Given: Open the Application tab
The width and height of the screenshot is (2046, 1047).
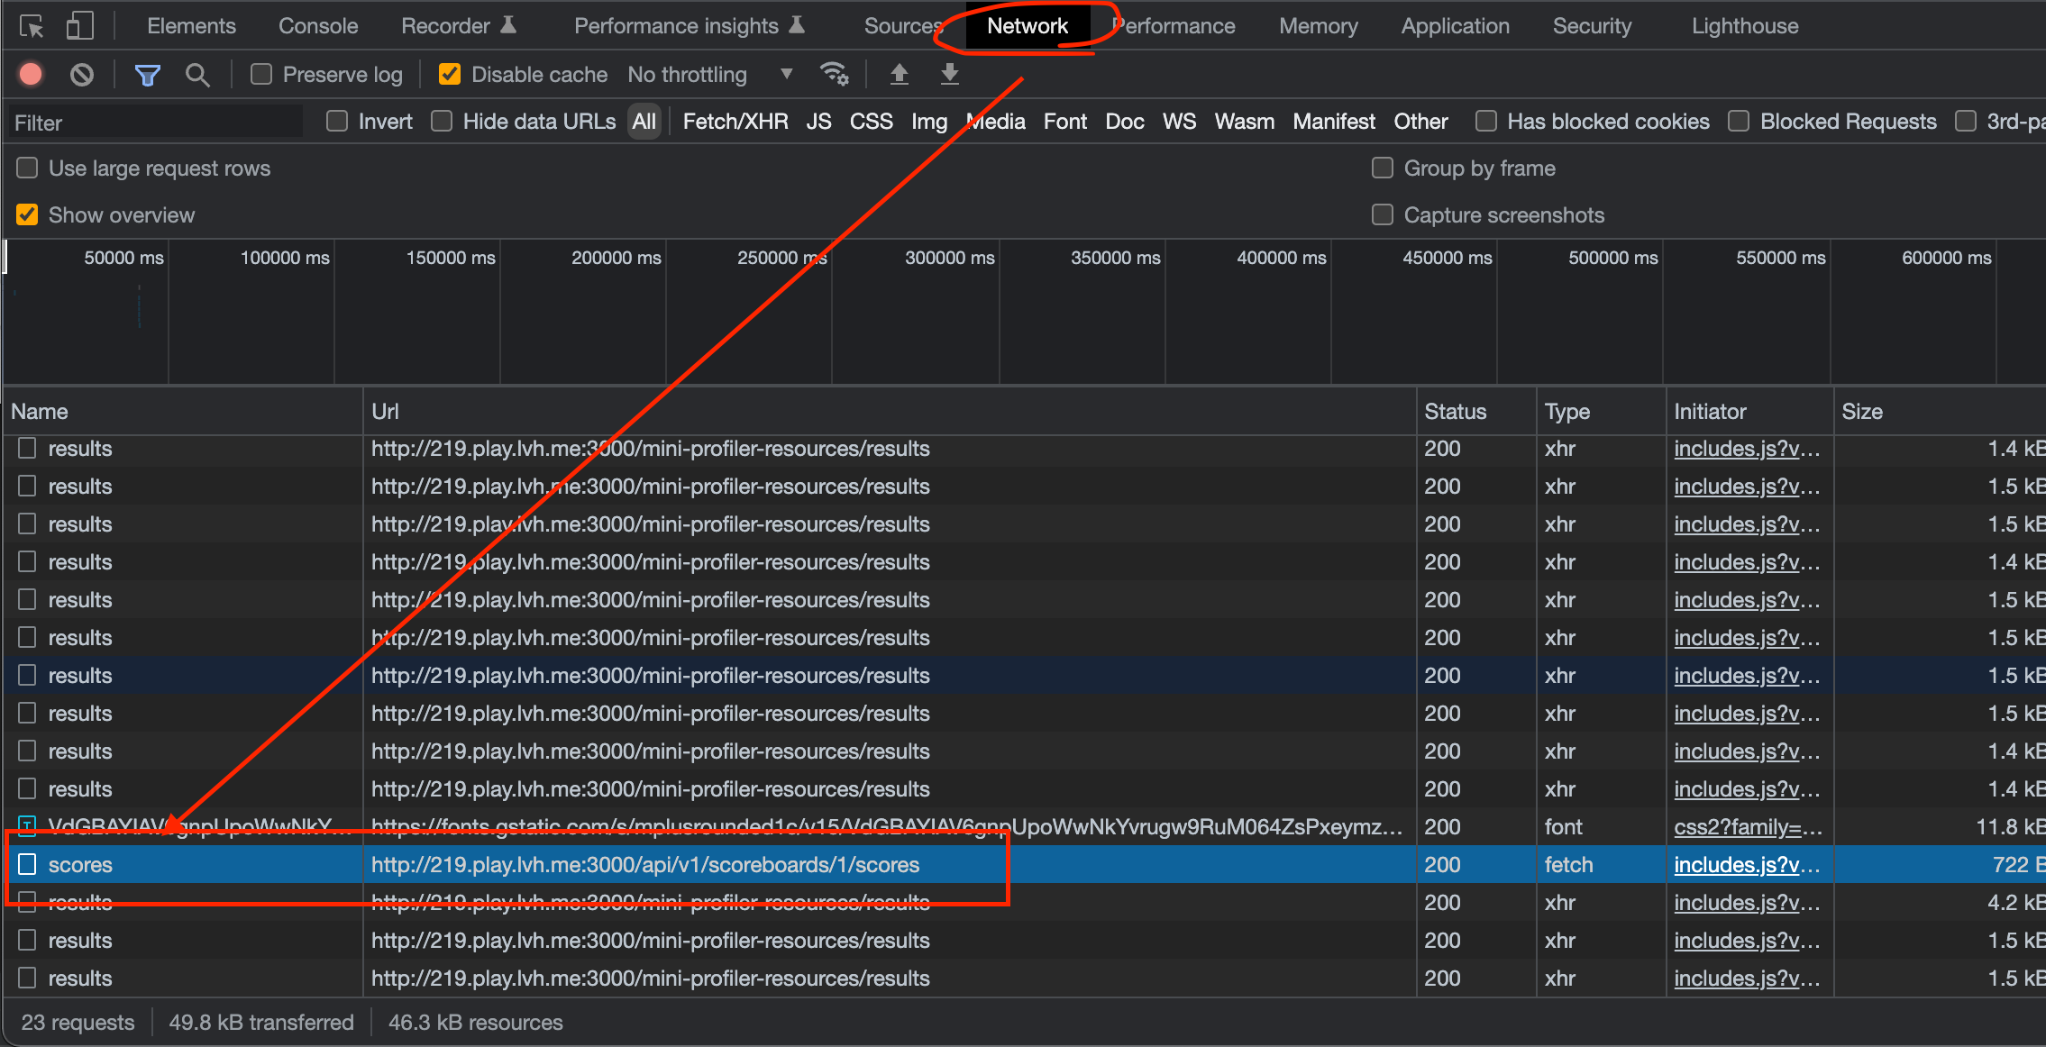Looking at the screenshot, I should coord(1454,26).
